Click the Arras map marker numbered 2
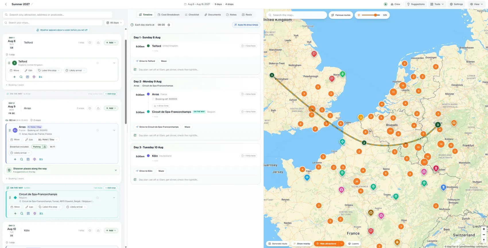The width and height of the screenshot is (488, 248). [x=364, y=143]
